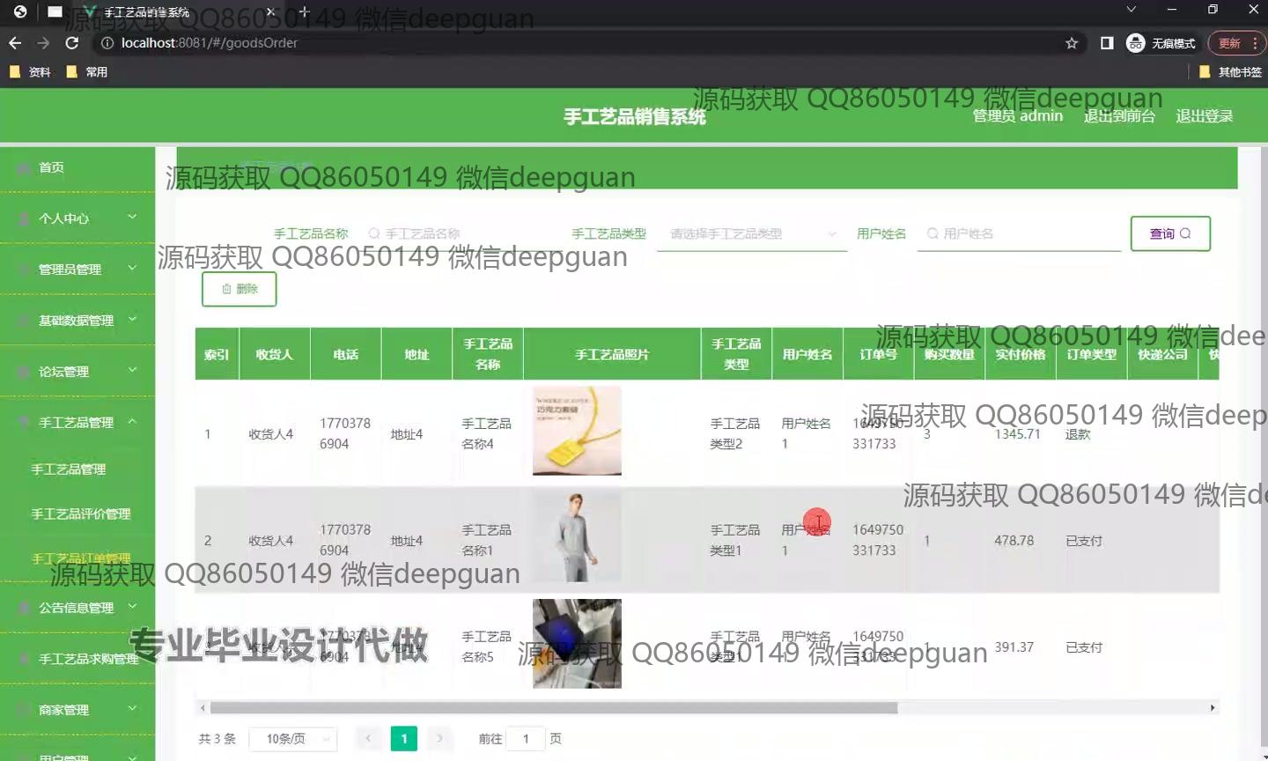Click 退出到前台 link in the header

point(1119,116)
